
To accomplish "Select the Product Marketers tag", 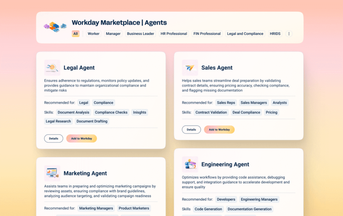I will coord(134,208).
